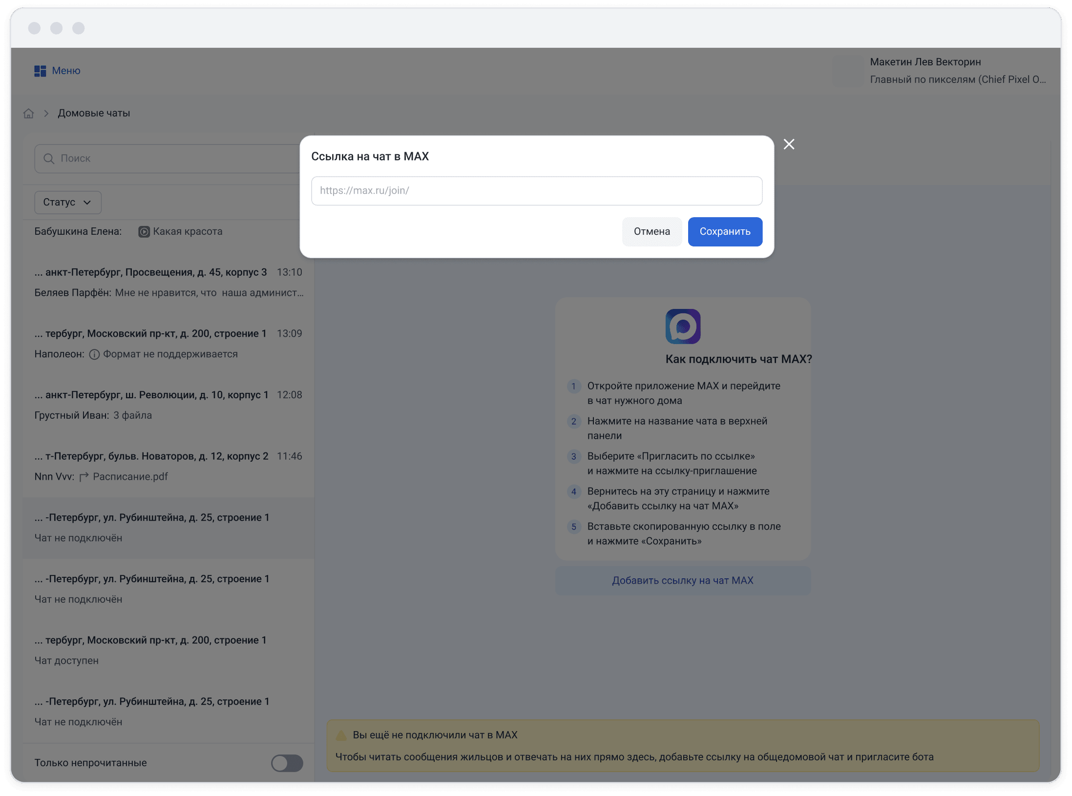Click the Menu grid icon
Image resolution: width=1072 pixels, height=796 pixels.
[x=40, y=71]
